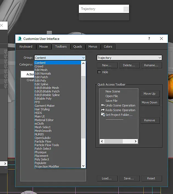
Task: Click the Save... button
Action: 129,178
